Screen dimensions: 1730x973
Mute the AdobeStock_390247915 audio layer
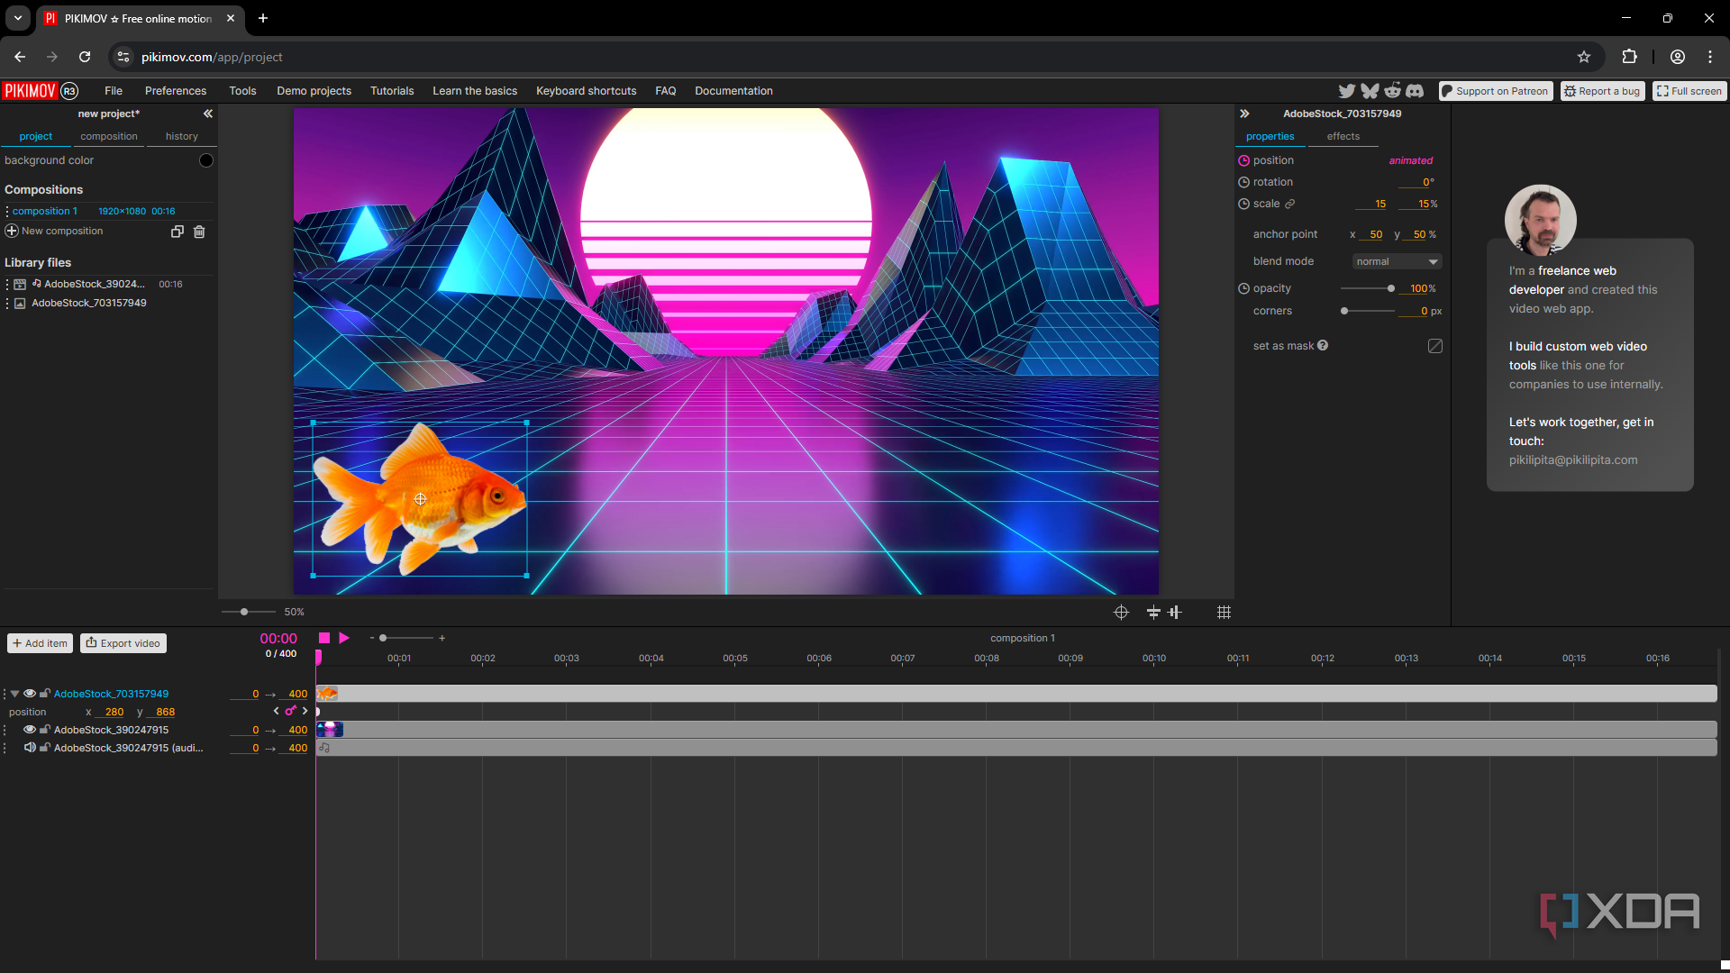30,748
